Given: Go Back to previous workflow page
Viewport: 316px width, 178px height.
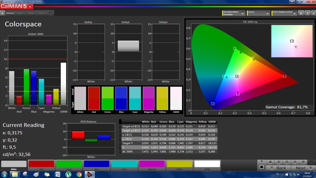Looking at the screenshot, I should click(x=279, y=168).
